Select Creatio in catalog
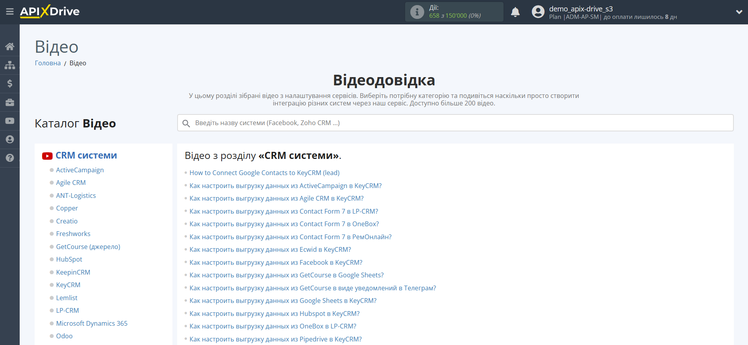 tap(67, 221)
